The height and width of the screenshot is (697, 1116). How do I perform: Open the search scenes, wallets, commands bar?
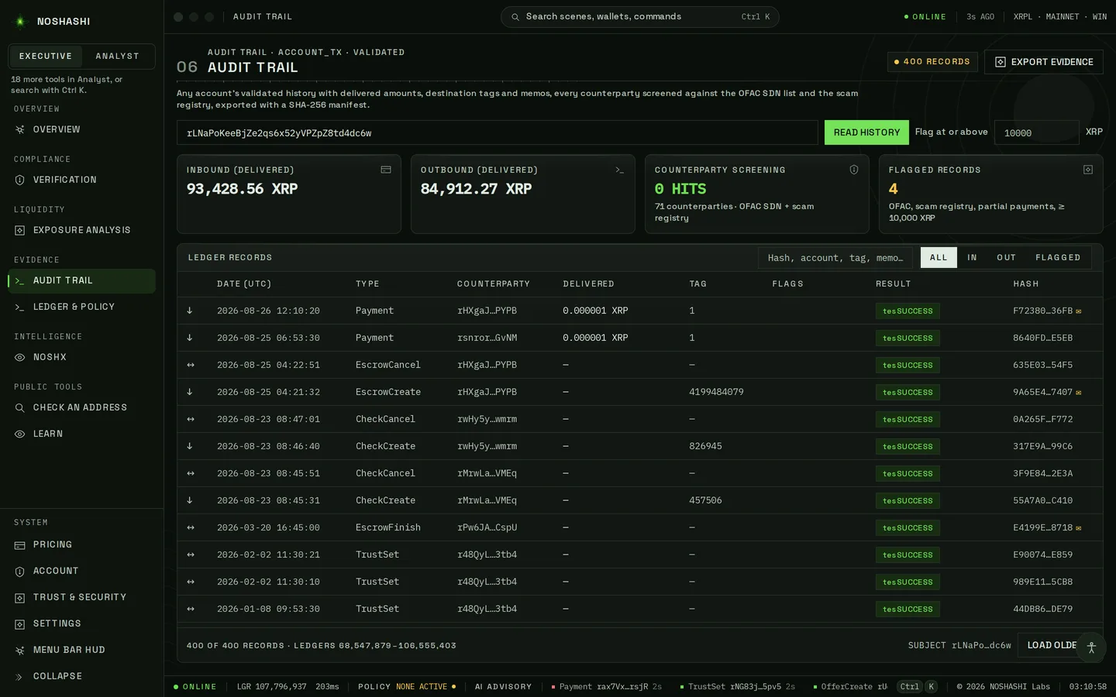(640, 17)
